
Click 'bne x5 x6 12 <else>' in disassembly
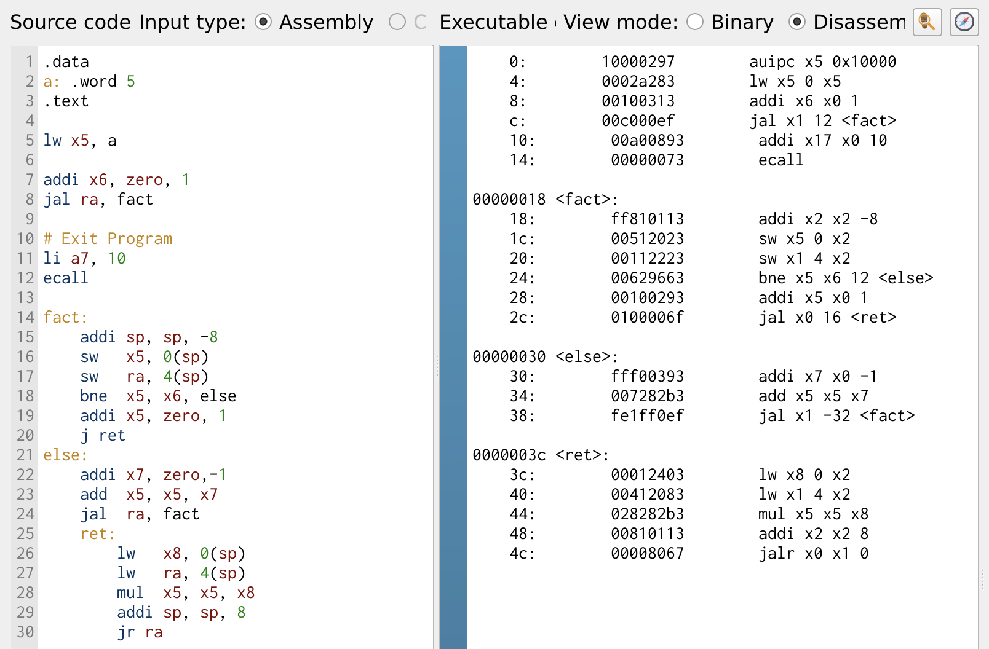(846, 278)
